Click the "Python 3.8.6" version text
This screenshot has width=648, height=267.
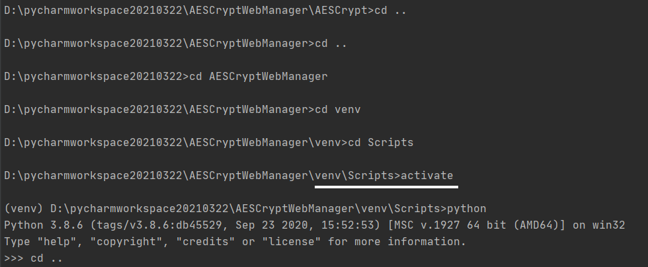44,225
